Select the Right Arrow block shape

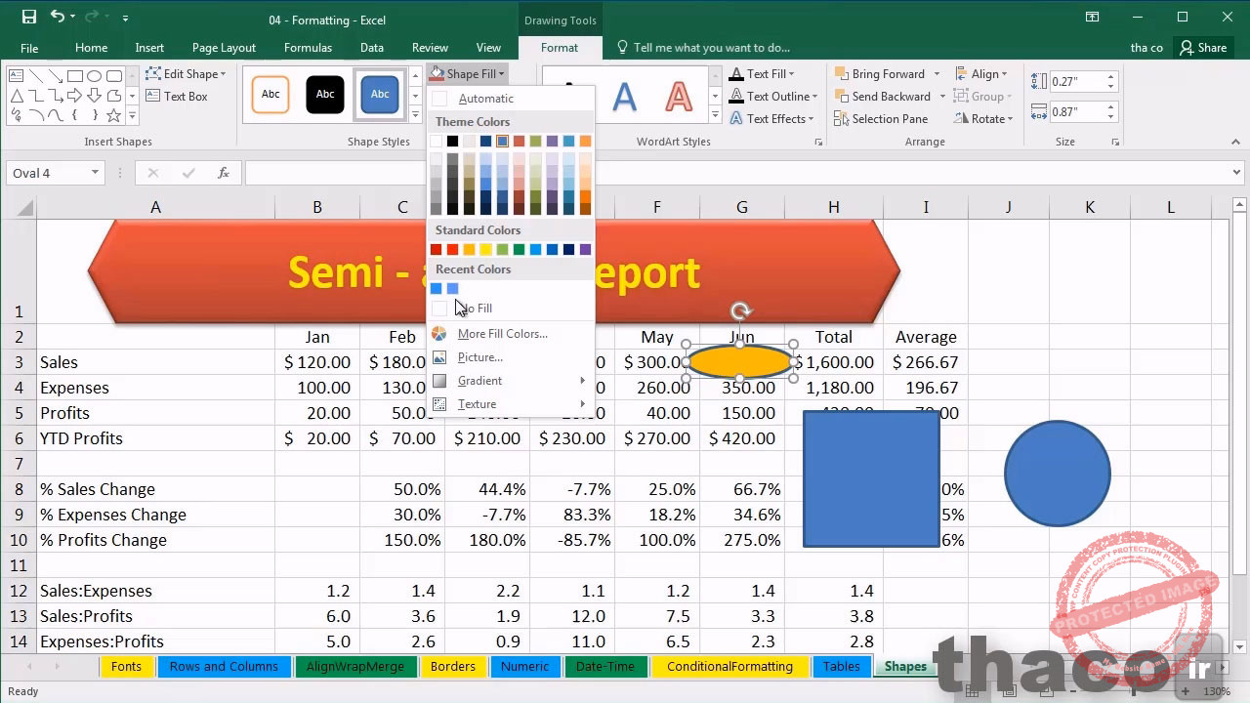75,95
